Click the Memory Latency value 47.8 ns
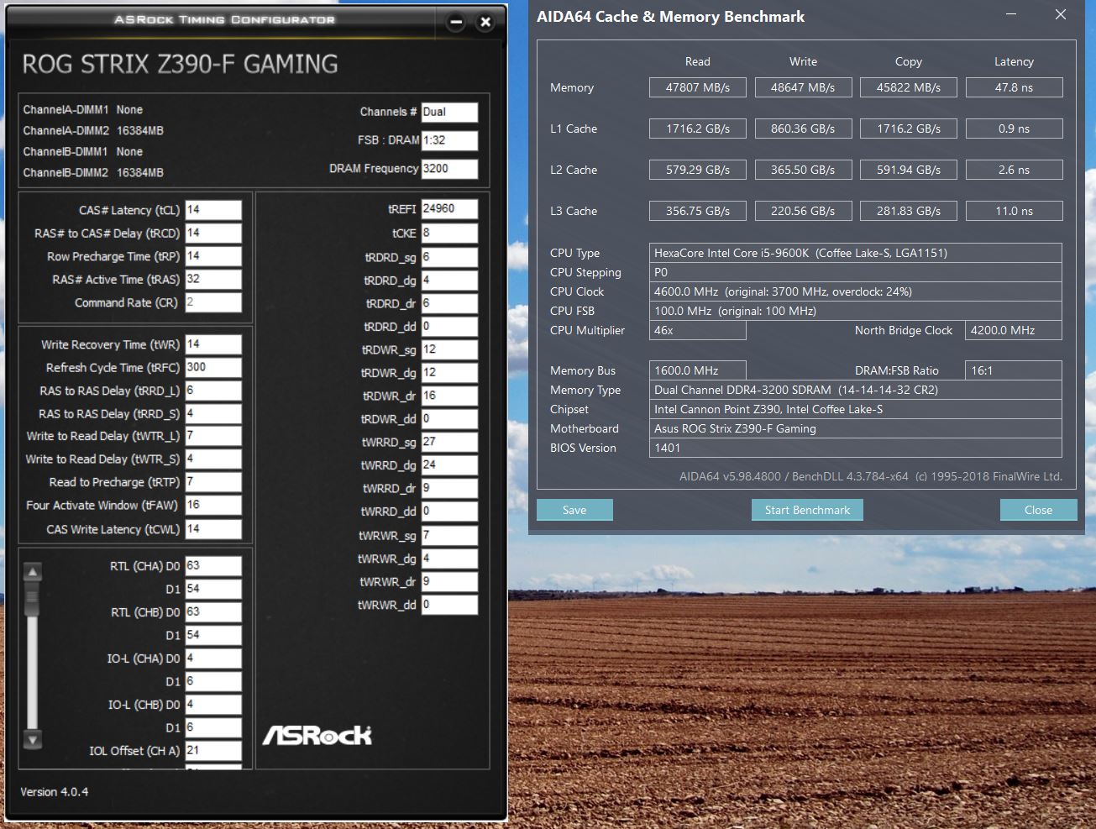This screenshot has width=1096, height=829. tap(1015, 87)
